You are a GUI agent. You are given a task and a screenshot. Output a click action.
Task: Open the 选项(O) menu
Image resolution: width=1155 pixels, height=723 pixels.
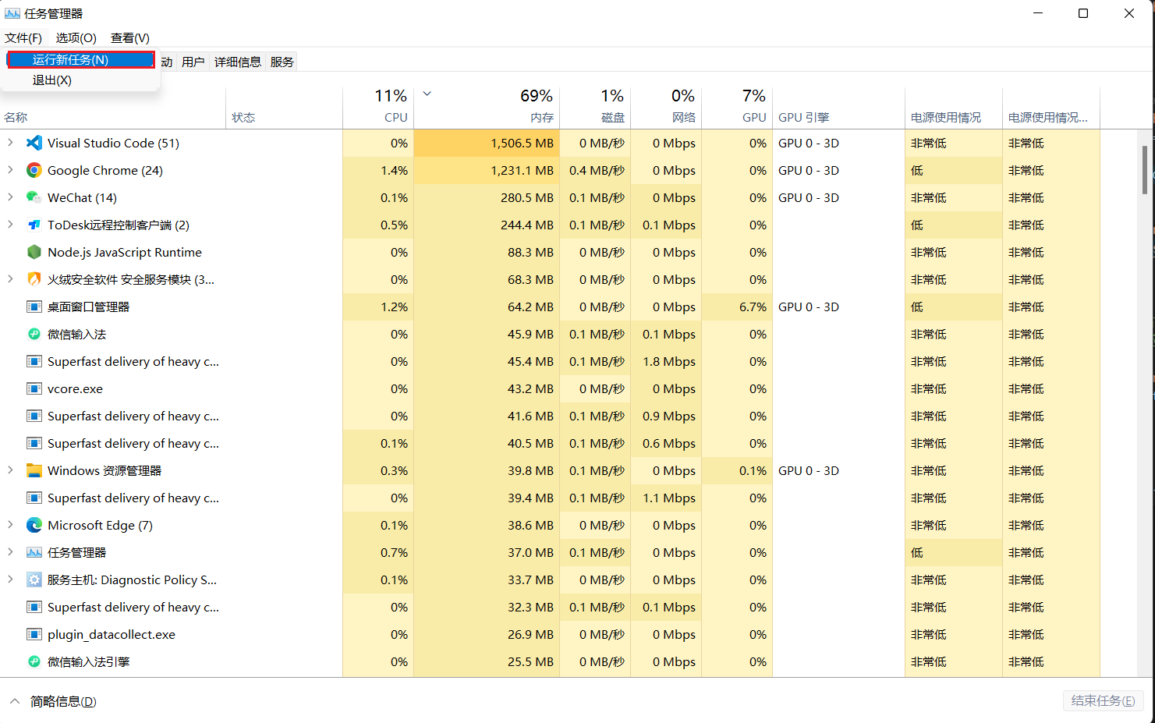(x=76, y=37)
